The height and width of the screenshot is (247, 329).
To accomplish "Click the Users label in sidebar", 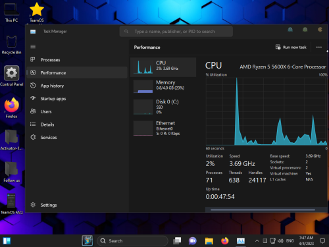I will [x=46, y=111].
